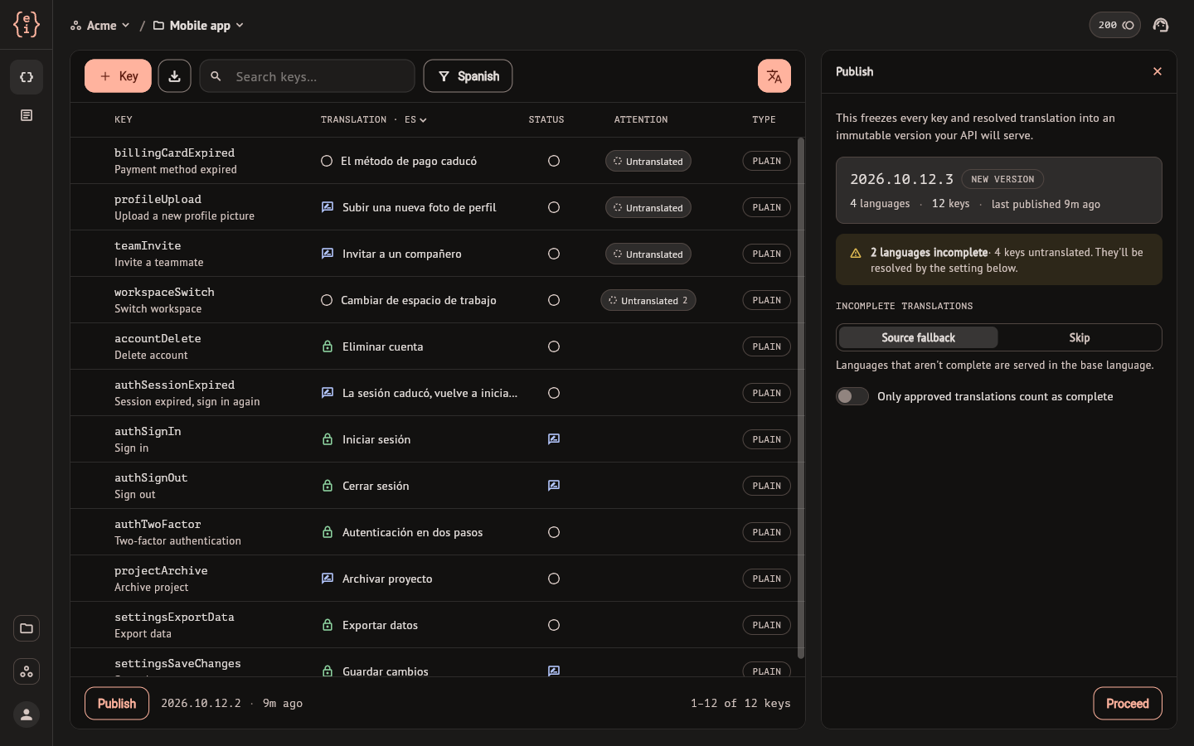Click the NEW VERSION badge
This screenshot has width=1194, height=746.
coord(1002,179)
